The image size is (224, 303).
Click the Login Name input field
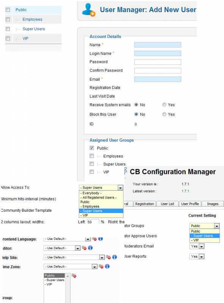click(158, 53)
